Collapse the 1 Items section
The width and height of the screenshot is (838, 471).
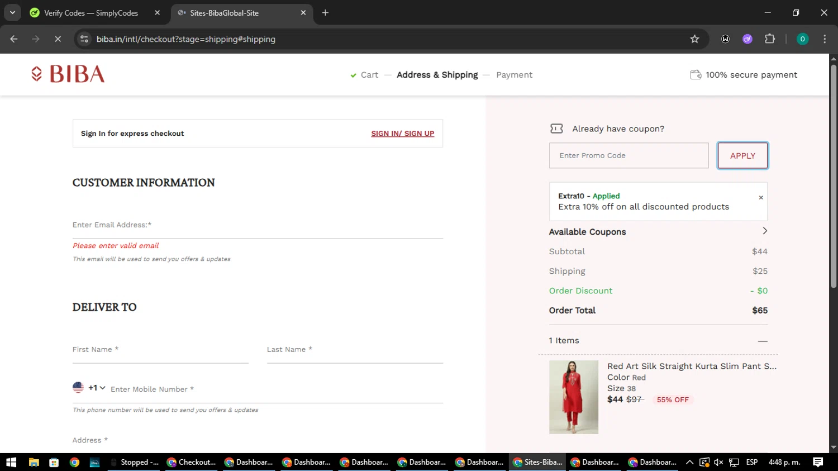pos(763,341)
